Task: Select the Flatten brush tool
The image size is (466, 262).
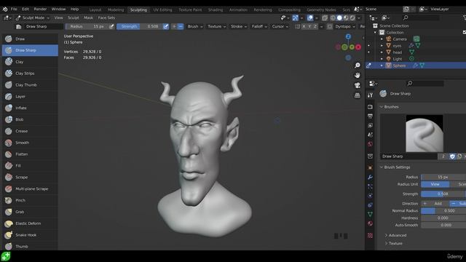Action: [x=30, y=154]
